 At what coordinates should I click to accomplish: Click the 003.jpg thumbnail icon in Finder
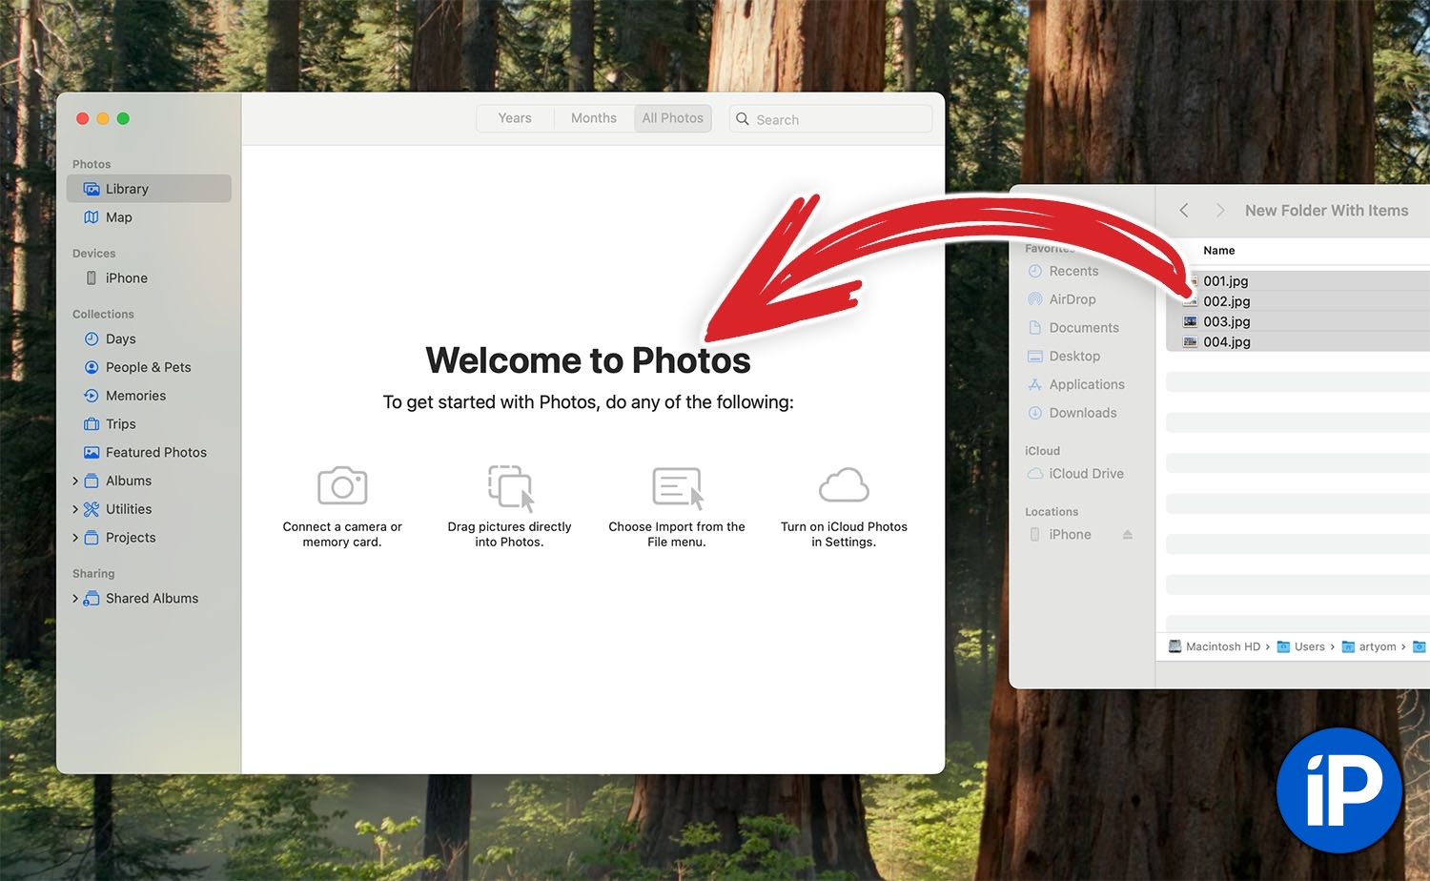(1190, 322)
